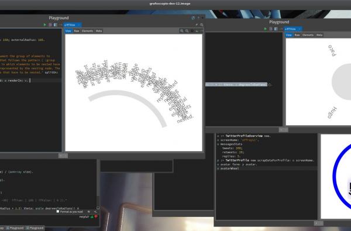Click the small icon right of the W icon
The image size is (351, 231).
pyautogui.click(x=95, y=212)
